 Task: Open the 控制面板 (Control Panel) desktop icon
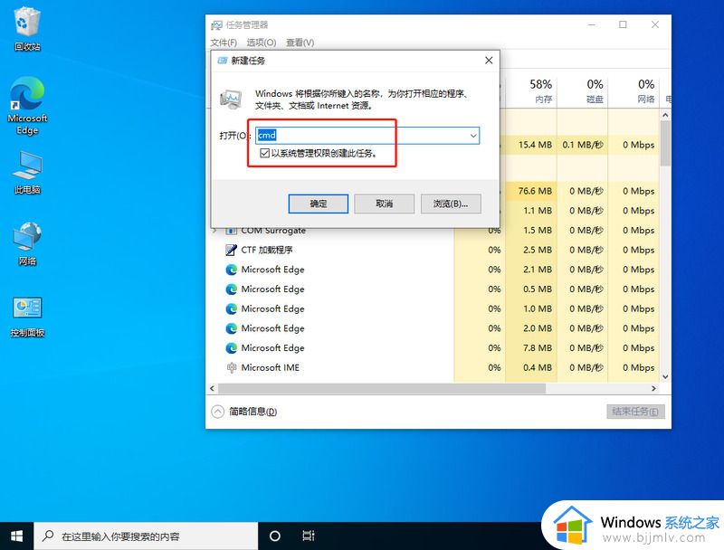(27, 317)
